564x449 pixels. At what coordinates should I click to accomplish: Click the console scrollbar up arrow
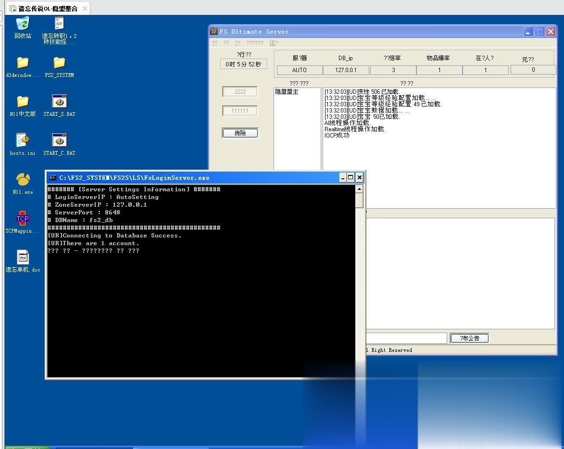pos(359,189)
